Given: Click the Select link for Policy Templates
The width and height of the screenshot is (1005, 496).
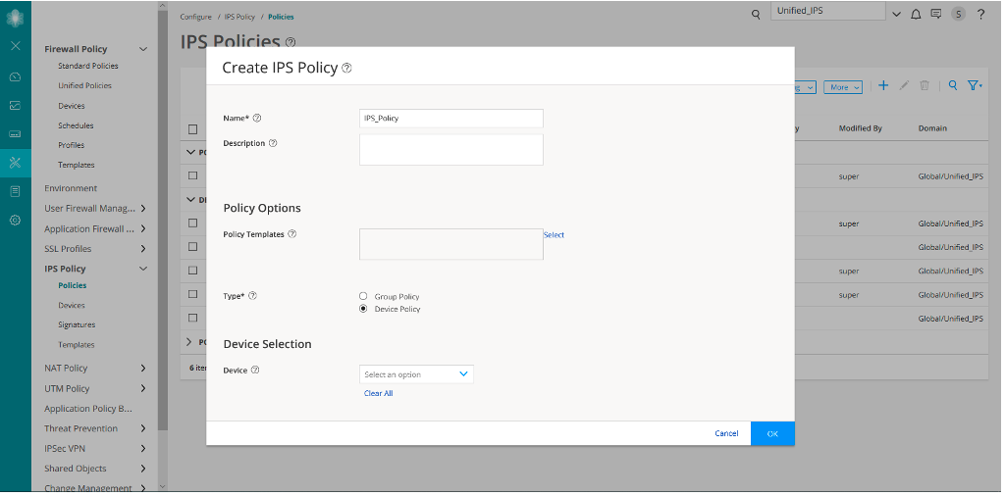Looking at the screenshot, I should click(x=554, y=235).
